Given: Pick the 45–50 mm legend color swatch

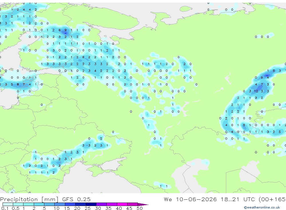Looking at the screenshot, I should pyautogui.click(x=132, y=204).
